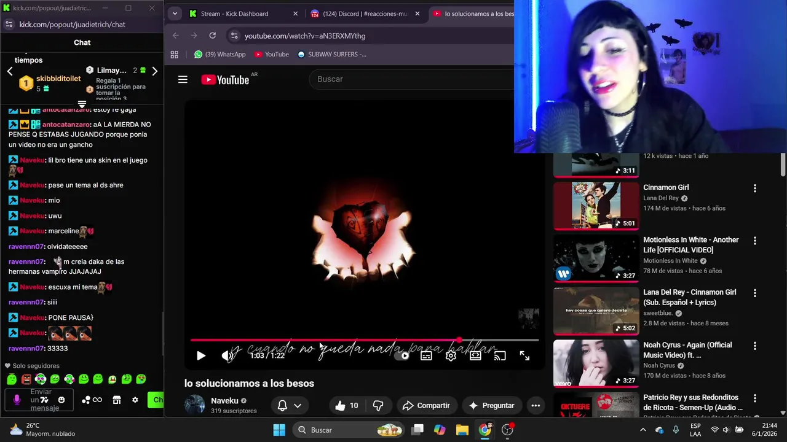Click the Preguntar button
The height and width of the screenshot is (442, 787).
[x=491, y=405]
